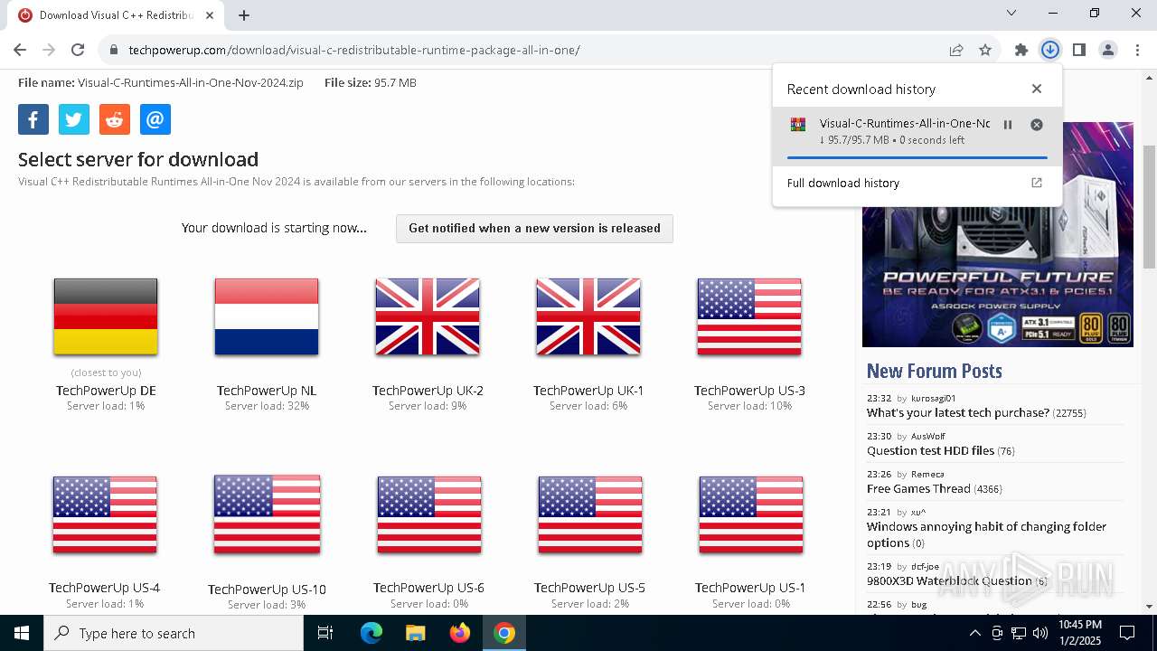1157x651 pixels.
Task: Cancel the Visual-C-Runtimes download
Action: (1037, 125)
